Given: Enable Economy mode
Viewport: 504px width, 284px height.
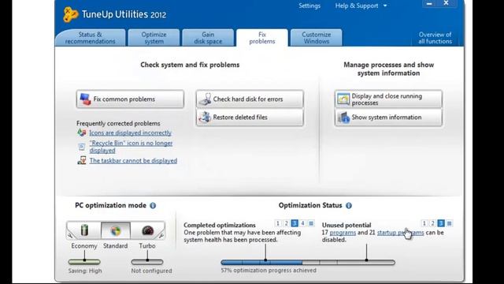Looking at the screenshot, I should pyautogui.click(x=84, y=230).
